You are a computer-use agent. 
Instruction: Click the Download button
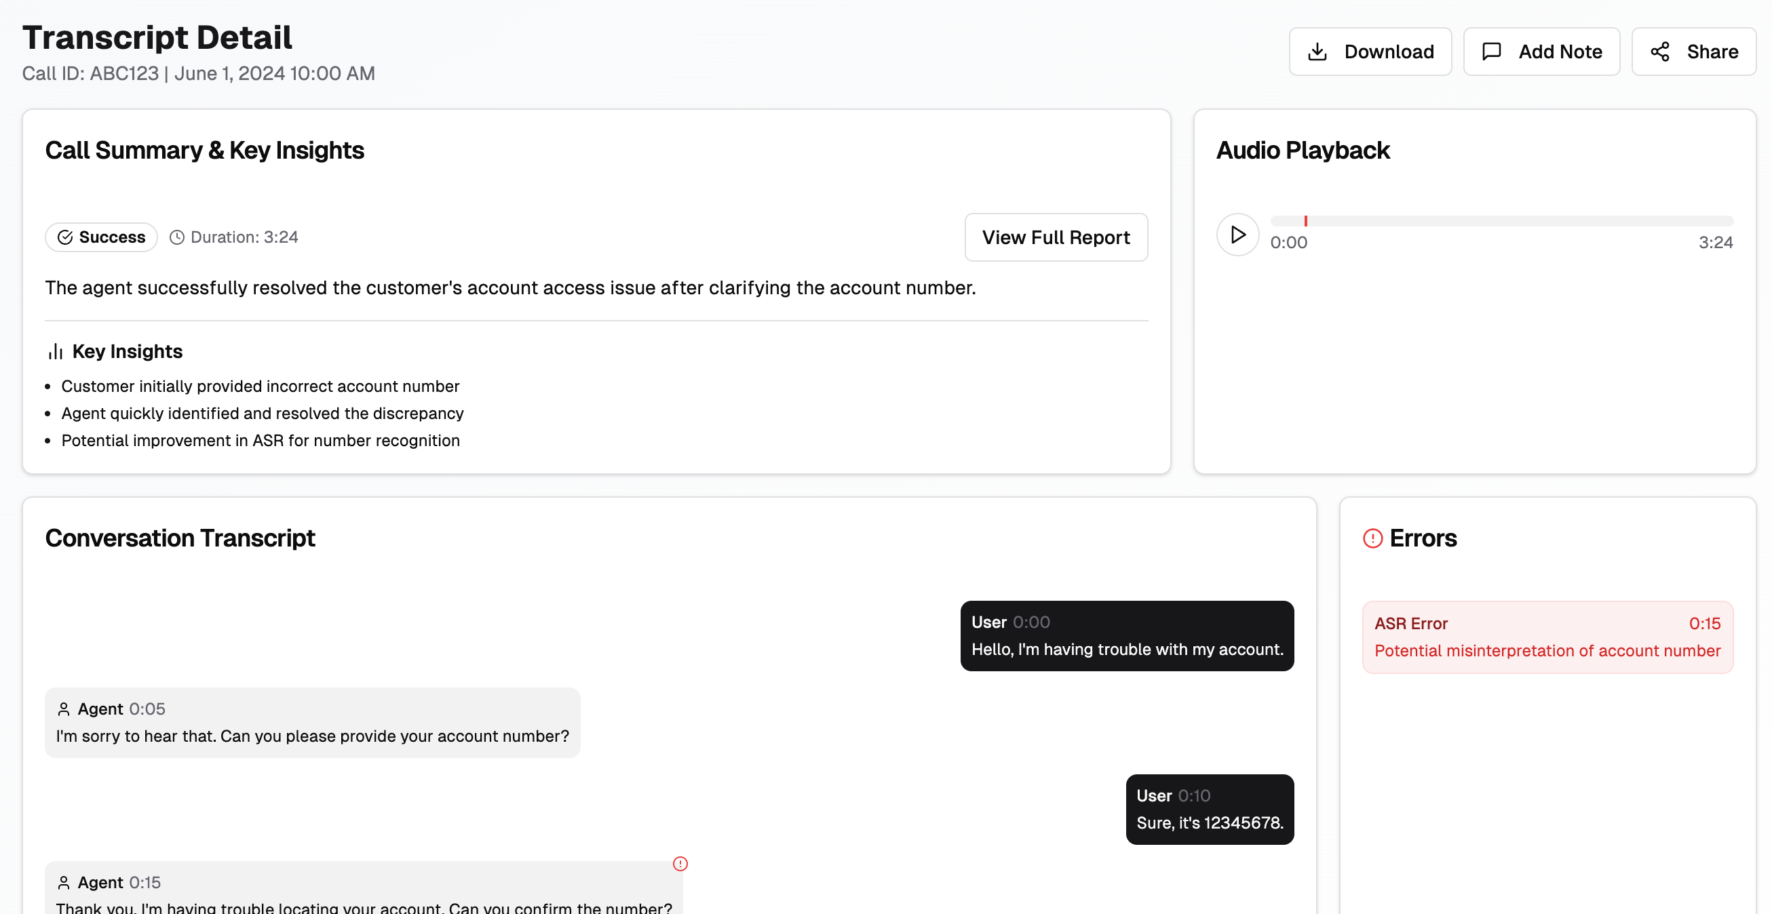1370,52
